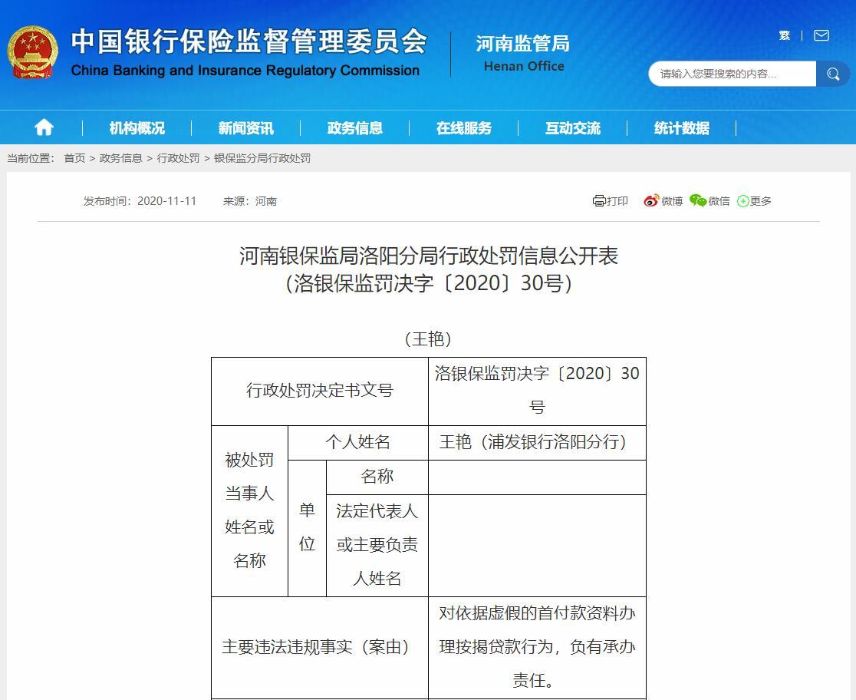
Task: Click the 对依据虚假的首付款资料 violation description cell
Action: pyautogui.click(x=537, y=648)
